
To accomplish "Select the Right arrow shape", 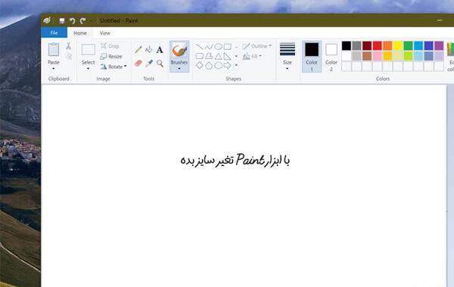I will click(228, 66).
